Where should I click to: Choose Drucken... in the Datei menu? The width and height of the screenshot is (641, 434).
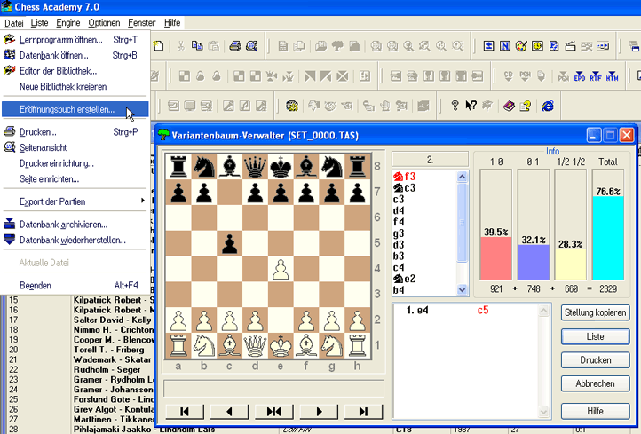(75, 132)
